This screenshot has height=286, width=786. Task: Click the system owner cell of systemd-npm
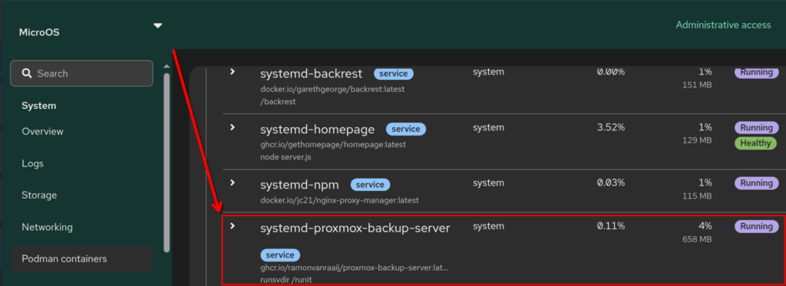[x=487, y=182]
